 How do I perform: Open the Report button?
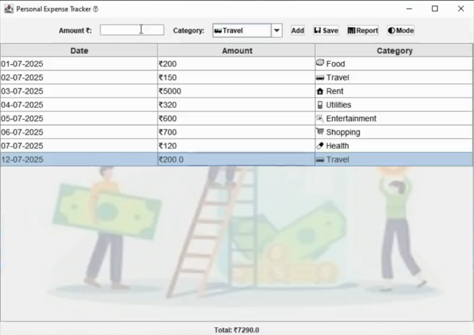pyautogui.click(x=363, y=31)
